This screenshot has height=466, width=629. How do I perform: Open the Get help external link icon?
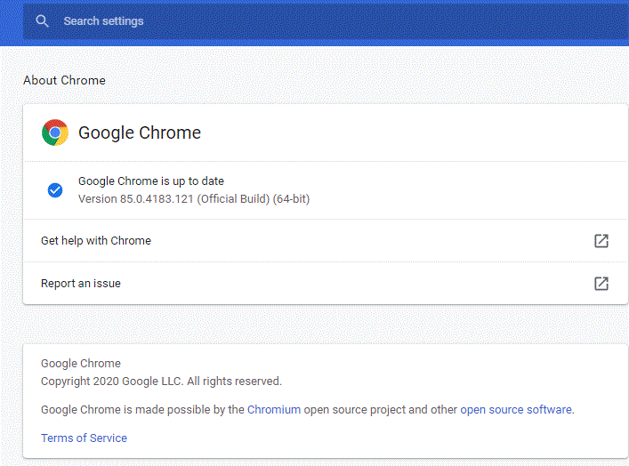tap(601, 241)
